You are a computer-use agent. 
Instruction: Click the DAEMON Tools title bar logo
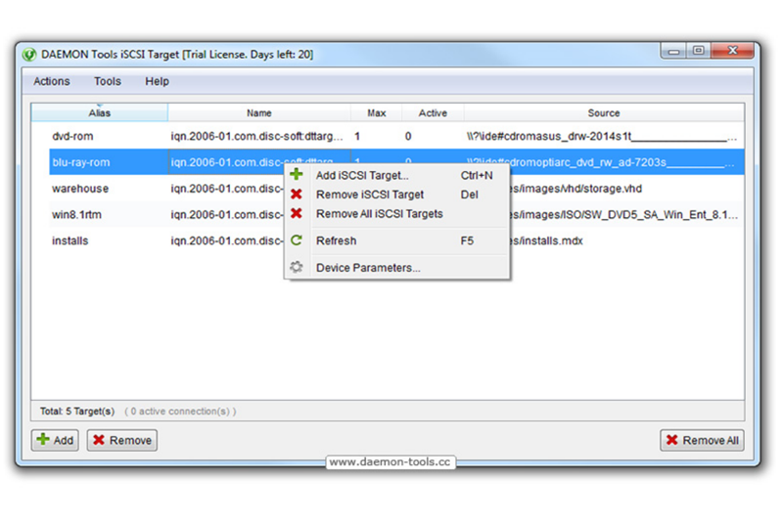(29, 55)
